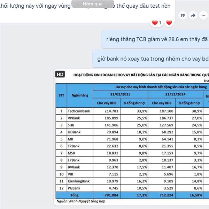The height and width of the screenshot is (209, 209).
Task: Open message 'riêng thằng TCB giảm về 28.6'
Action: click(x=155, y=39)
